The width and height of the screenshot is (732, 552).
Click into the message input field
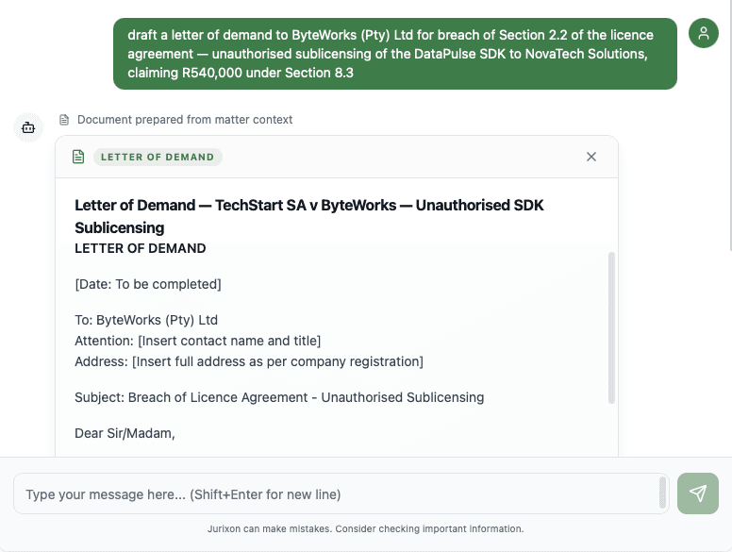click(x=335, y=493)
